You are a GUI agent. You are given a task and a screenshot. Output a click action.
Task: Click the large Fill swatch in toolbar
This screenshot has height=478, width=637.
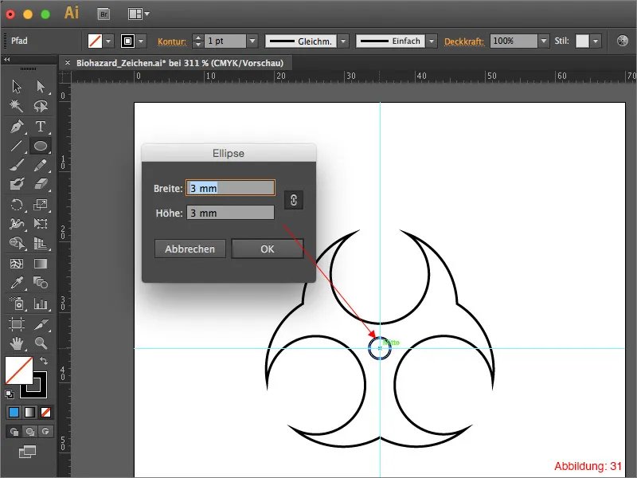point(18,370)
